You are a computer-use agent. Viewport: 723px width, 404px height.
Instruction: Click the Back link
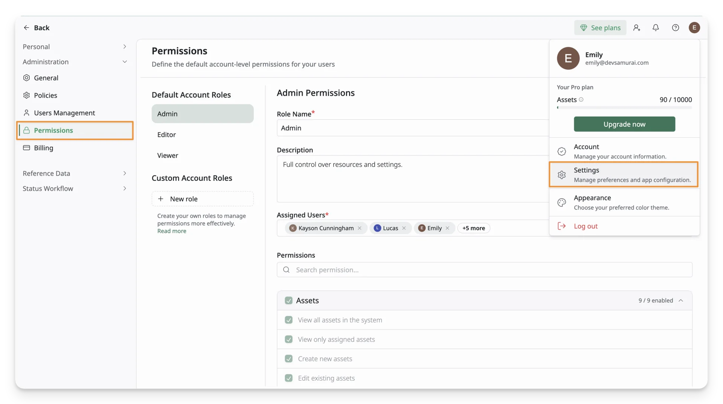37,28
